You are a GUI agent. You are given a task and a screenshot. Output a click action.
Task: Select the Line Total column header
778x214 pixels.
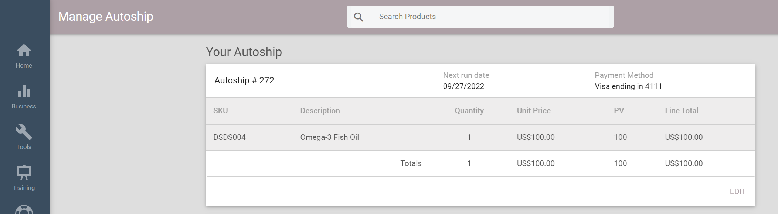click(x=681, y=111)
